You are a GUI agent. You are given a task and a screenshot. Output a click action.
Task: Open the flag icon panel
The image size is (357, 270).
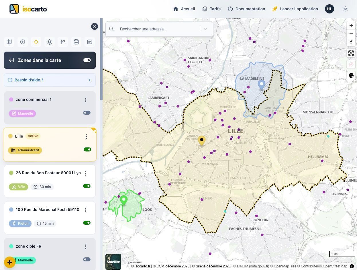(x=63, y=42)
